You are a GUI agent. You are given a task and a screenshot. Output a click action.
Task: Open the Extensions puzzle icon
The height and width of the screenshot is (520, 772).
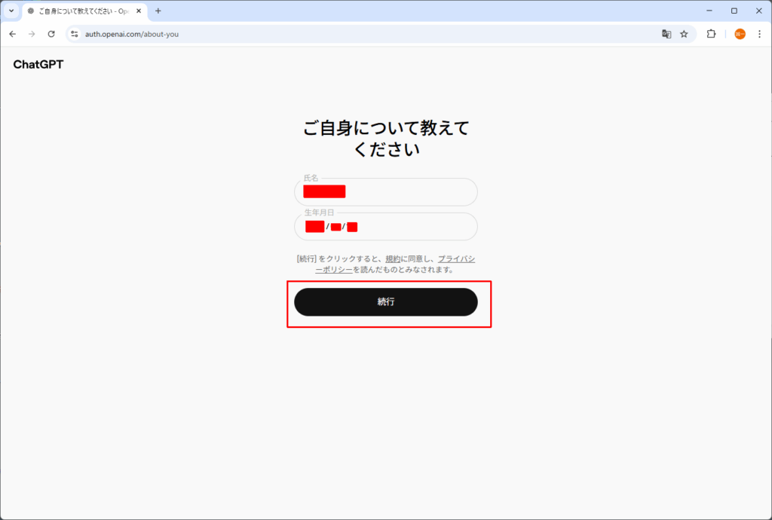point(711,34)
